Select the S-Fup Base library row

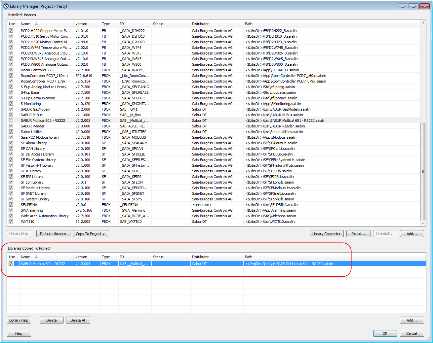tap(214, 92)
